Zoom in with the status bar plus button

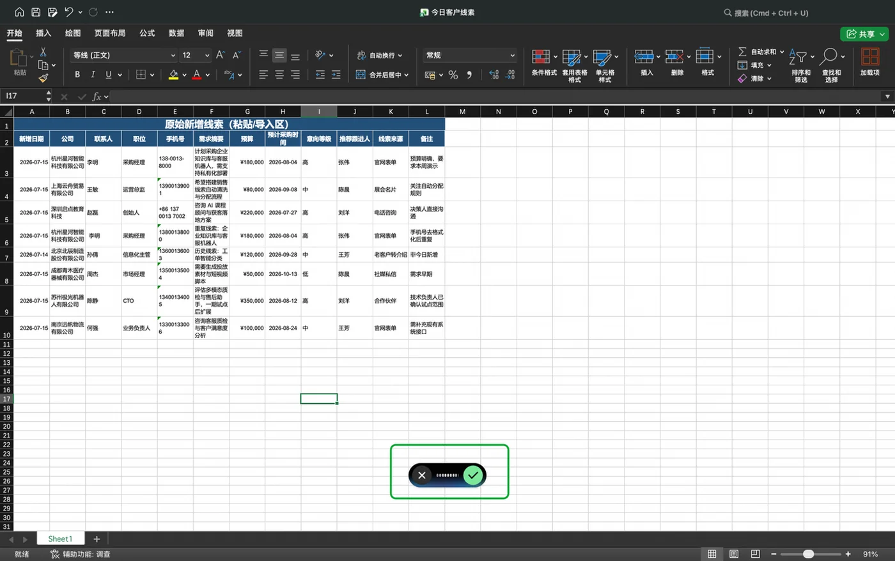(x=848, y=554)
